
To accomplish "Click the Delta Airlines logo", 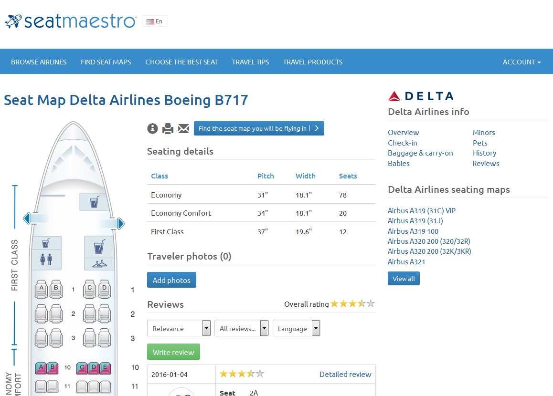I will tap(421, 96).
